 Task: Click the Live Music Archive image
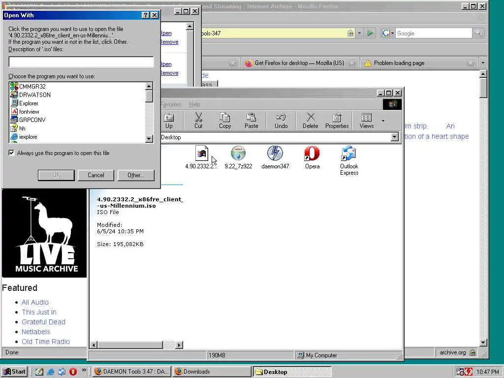click(x=44, y=234)
